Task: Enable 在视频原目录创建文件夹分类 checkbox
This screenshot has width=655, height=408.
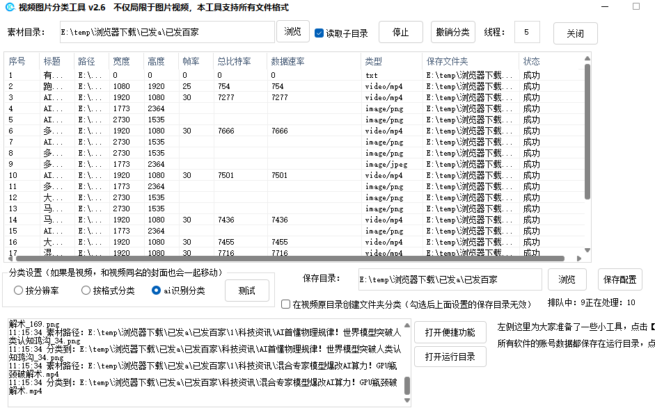Action: [286, 304]
